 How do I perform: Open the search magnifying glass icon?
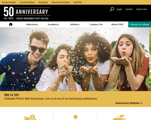[112, 9]
